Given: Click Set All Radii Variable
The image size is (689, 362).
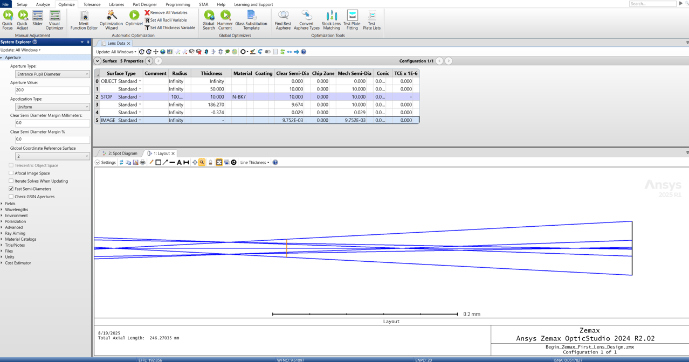Looking at the screenshot, I should (x=166, y=20).
